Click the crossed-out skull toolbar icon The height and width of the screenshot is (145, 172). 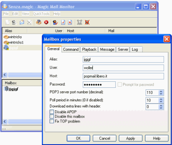87,22
